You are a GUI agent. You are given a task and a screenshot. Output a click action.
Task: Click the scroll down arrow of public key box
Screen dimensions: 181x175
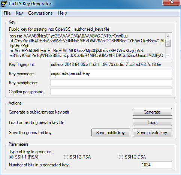coord(168,55)
